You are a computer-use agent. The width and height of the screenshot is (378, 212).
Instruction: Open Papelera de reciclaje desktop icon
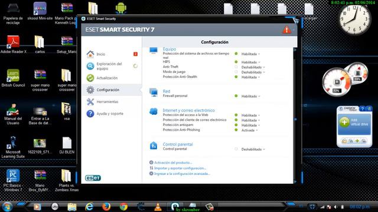coord(13,14)
